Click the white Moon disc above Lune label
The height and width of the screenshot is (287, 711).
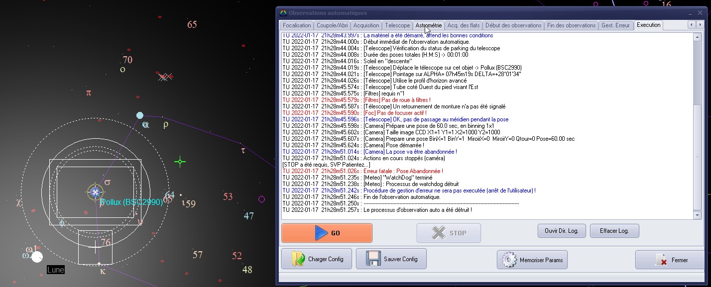(x=37, y=257)
